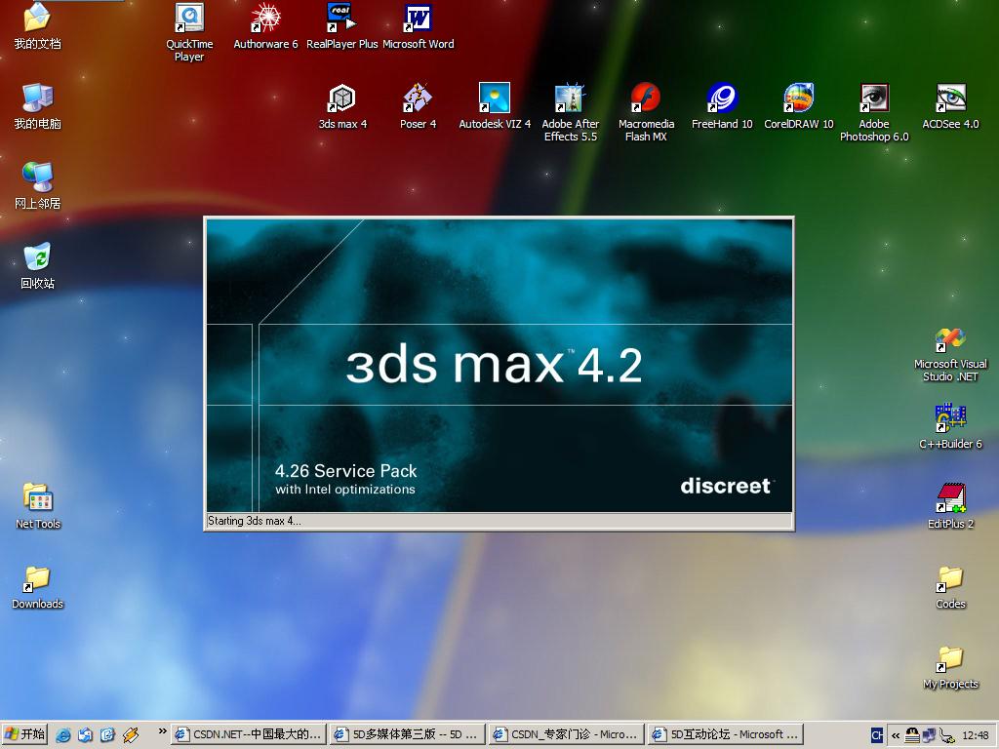Image resolution: width=999 pixels, height=749 pixels.
Task: Launch Adobe After Effects 5.5 shortcut
Action: click(570, 99)
